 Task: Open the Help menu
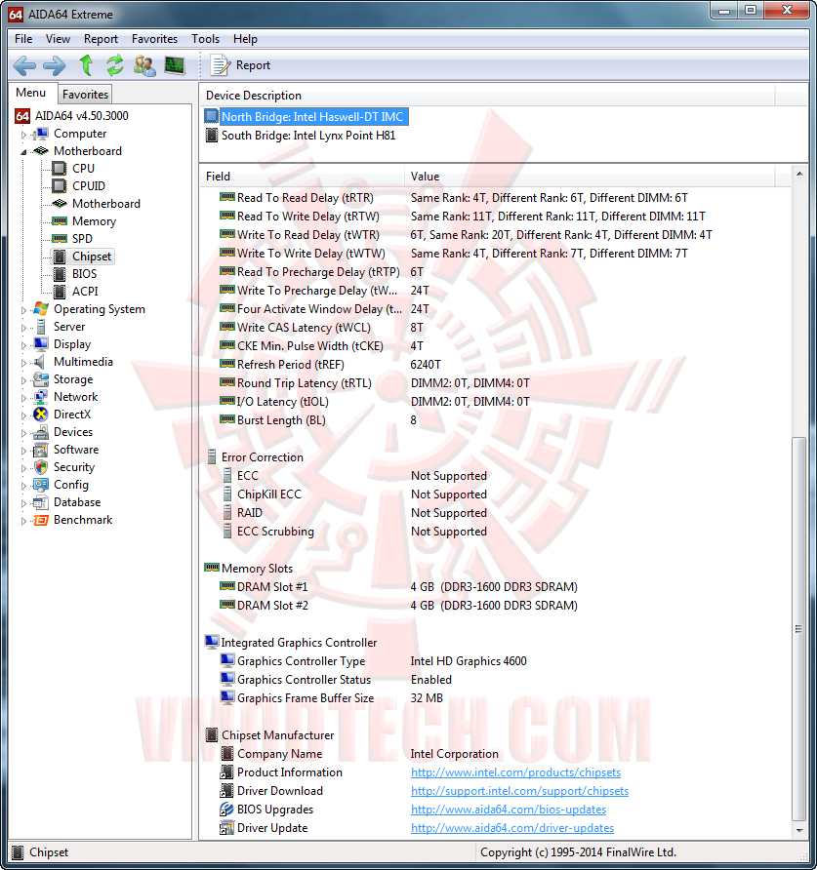click(245, 39)
